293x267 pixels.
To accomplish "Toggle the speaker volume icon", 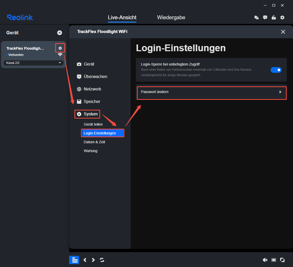I will 265,260.
